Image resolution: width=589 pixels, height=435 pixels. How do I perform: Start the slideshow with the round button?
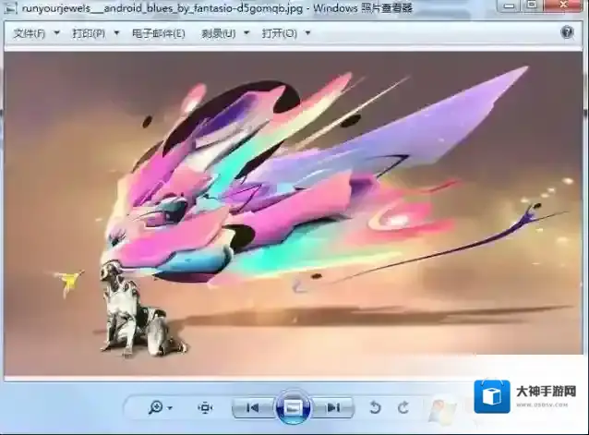294,407
